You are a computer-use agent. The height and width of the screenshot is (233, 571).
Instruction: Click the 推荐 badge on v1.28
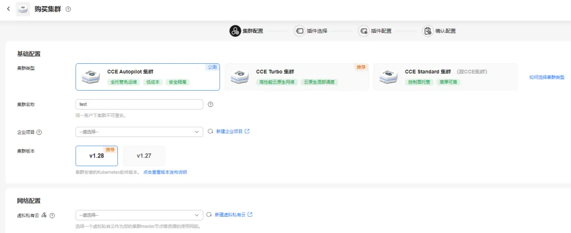pyautogui.click(x=110, y=150)
